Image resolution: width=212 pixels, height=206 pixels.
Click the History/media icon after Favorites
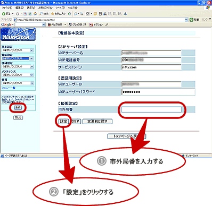coord(70,14)
